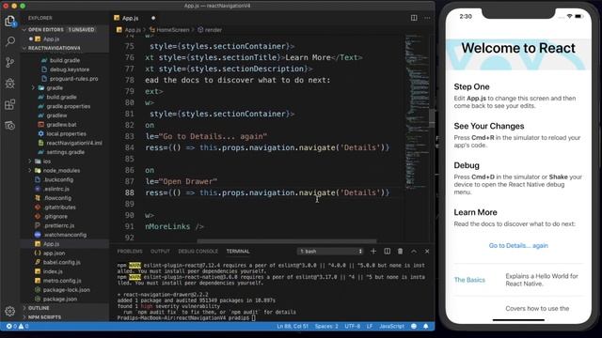The height and width of the screenshot is (338, 602).
Task: Change language mode via JavaScript status item
Action: click(391, 326)
